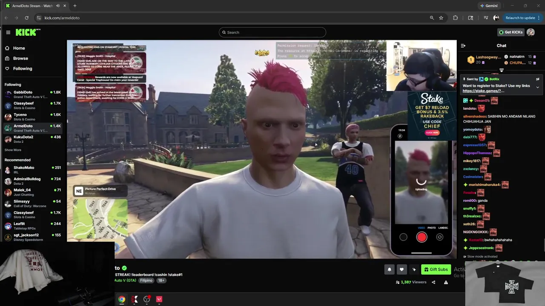
Task: Reload the page
Action: click(x=26, y=18)
